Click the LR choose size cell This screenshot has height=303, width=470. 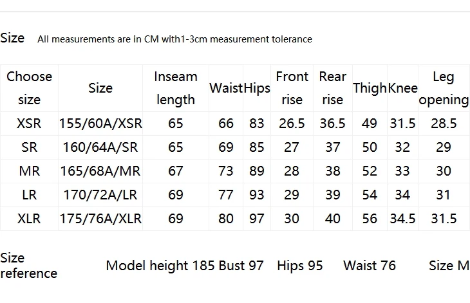click(x=29, y=195)
